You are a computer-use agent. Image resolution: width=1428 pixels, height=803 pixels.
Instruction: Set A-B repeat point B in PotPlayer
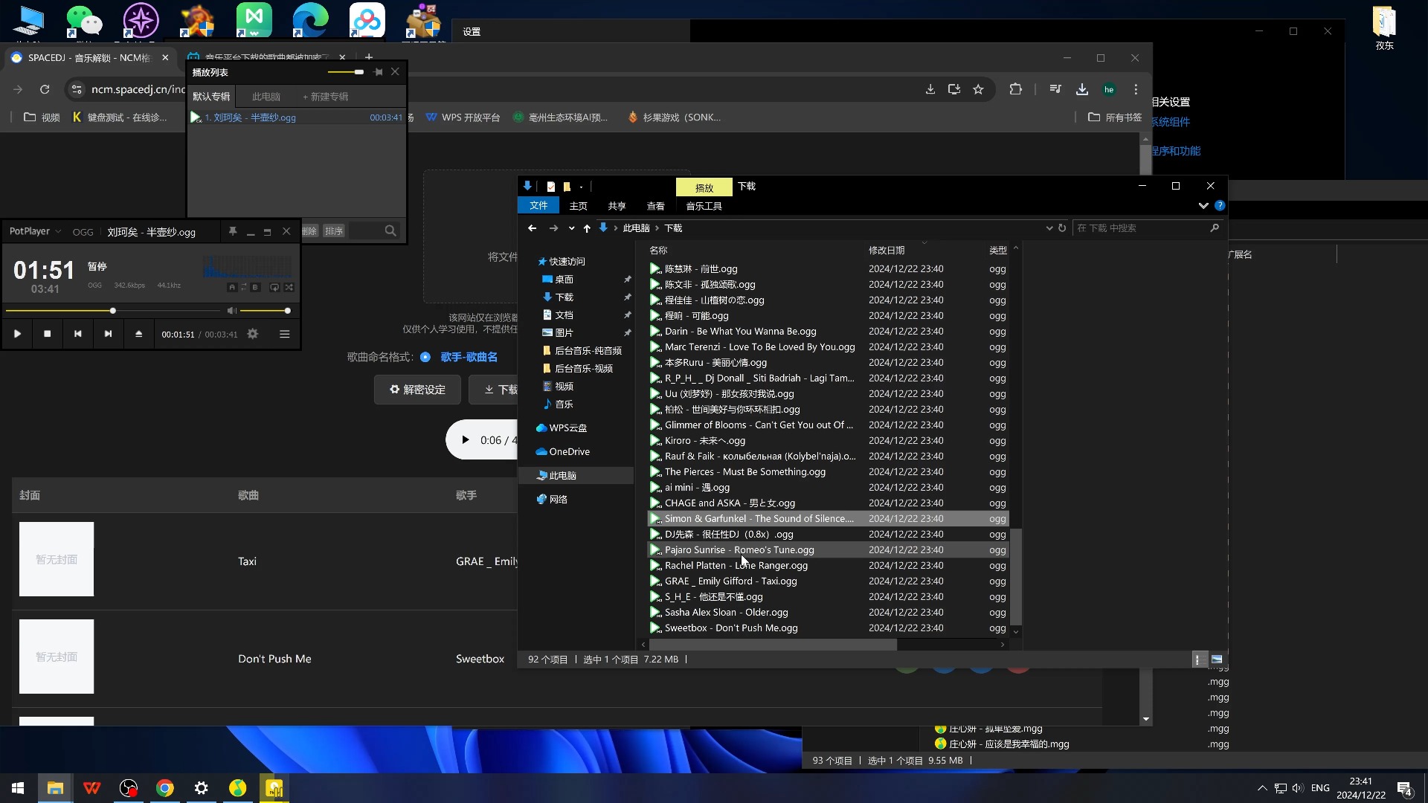pyautogui.click(x=255, y=287)
